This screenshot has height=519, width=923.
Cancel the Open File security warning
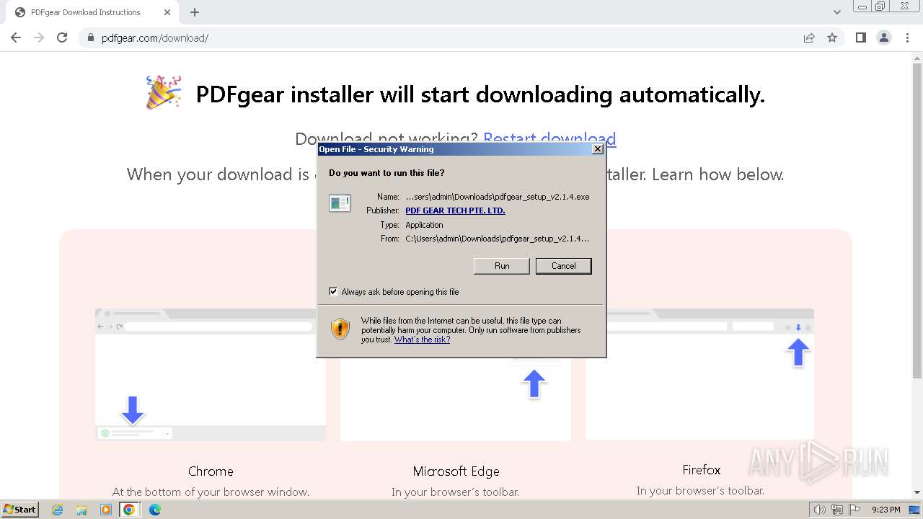click(563, 266)
